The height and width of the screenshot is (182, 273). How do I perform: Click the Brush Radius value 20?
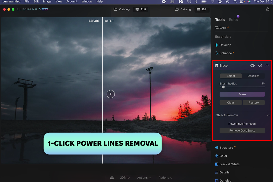(263, 83)
